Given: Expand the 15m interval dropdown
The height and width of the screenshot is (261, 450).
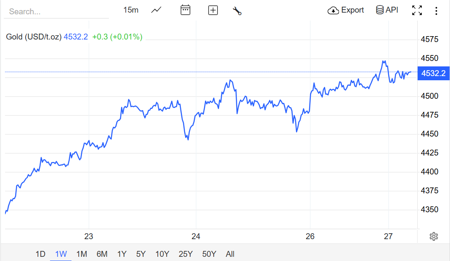Looking at the screenshot, I should pyautogui.click(x=131, y=10).
